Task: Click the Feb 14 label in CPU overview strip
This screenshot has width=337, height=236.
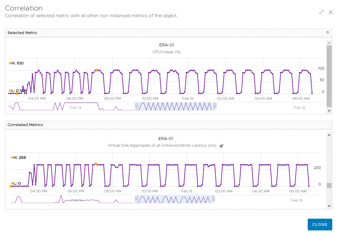Action: [76, 108]
